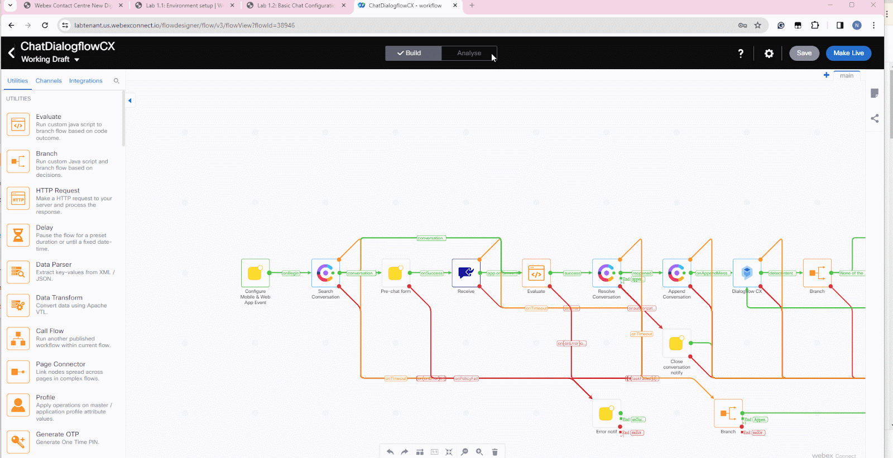
Task: Select the Data Transform utility icon
Action: pos(18,305)
